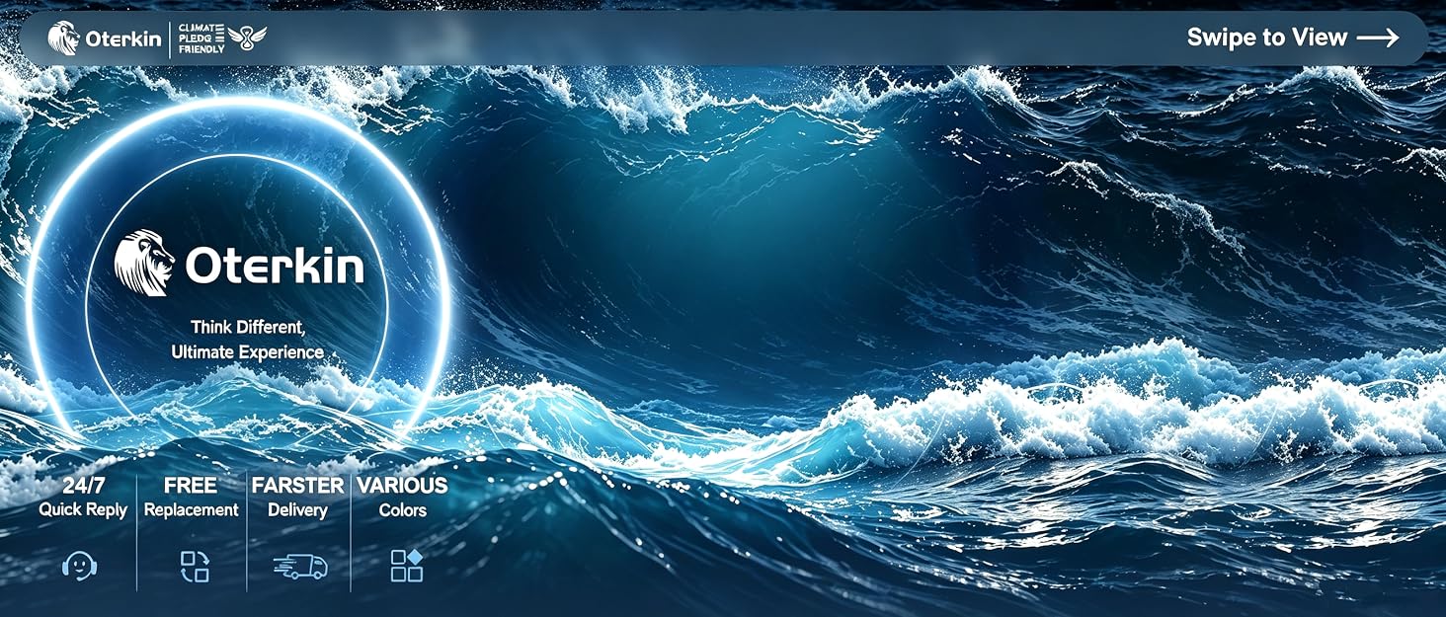Click the "FREE" heading
The width and height of the screenshot is (1446, 617).
point(191,486)
